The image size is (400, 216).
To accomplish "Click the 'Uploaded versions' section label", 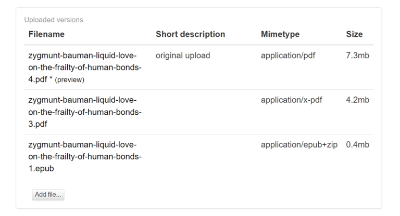I will [54, 20].
